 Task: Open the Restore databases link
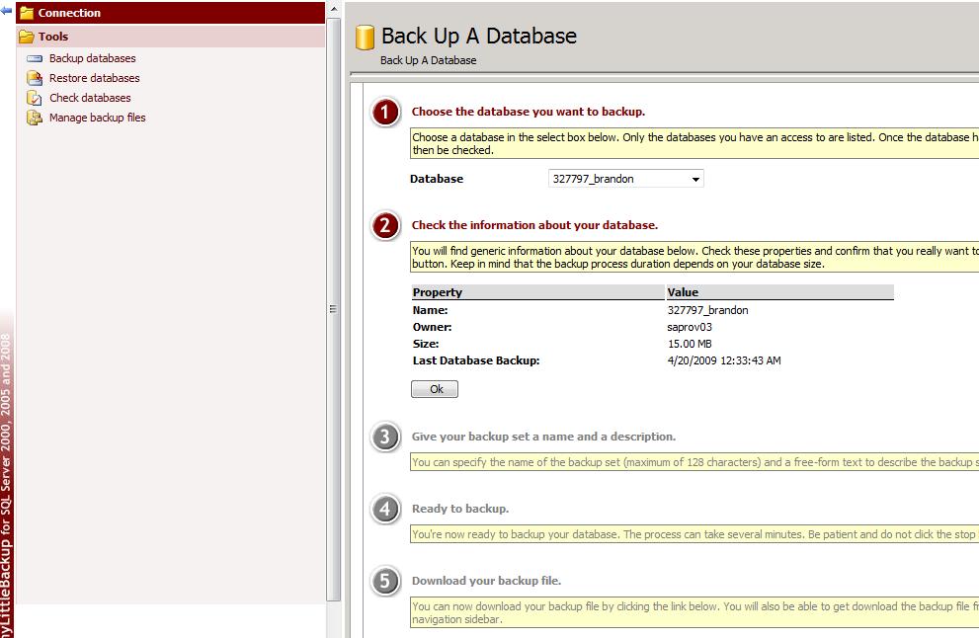click(94, 78)
